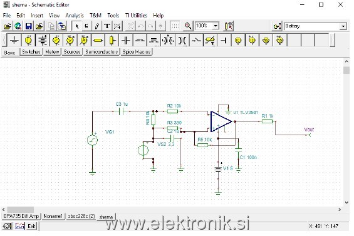Screen dimensions: 354x236
Task: Choose the battery component icon
Action: coord(43,41)
